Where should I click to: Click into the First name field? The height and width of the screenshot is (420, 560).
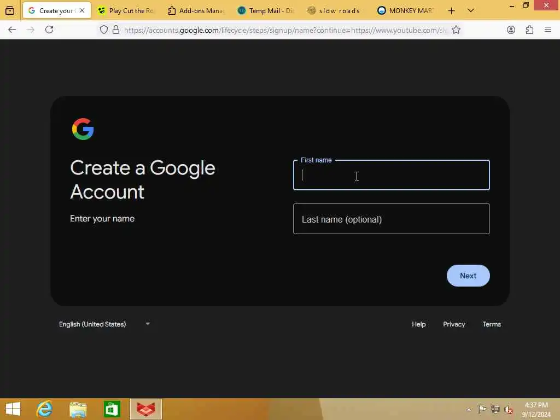(392, 175)
